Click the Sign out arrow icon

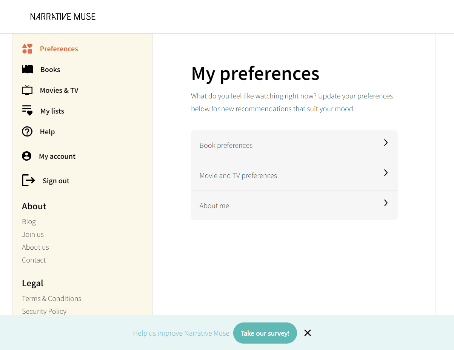tap(28, 180)
